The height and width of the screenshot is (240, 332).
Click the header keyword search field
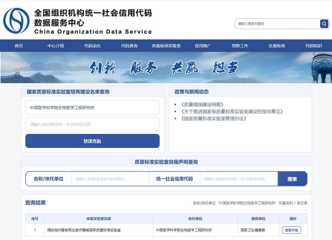[x=277, y=24]
